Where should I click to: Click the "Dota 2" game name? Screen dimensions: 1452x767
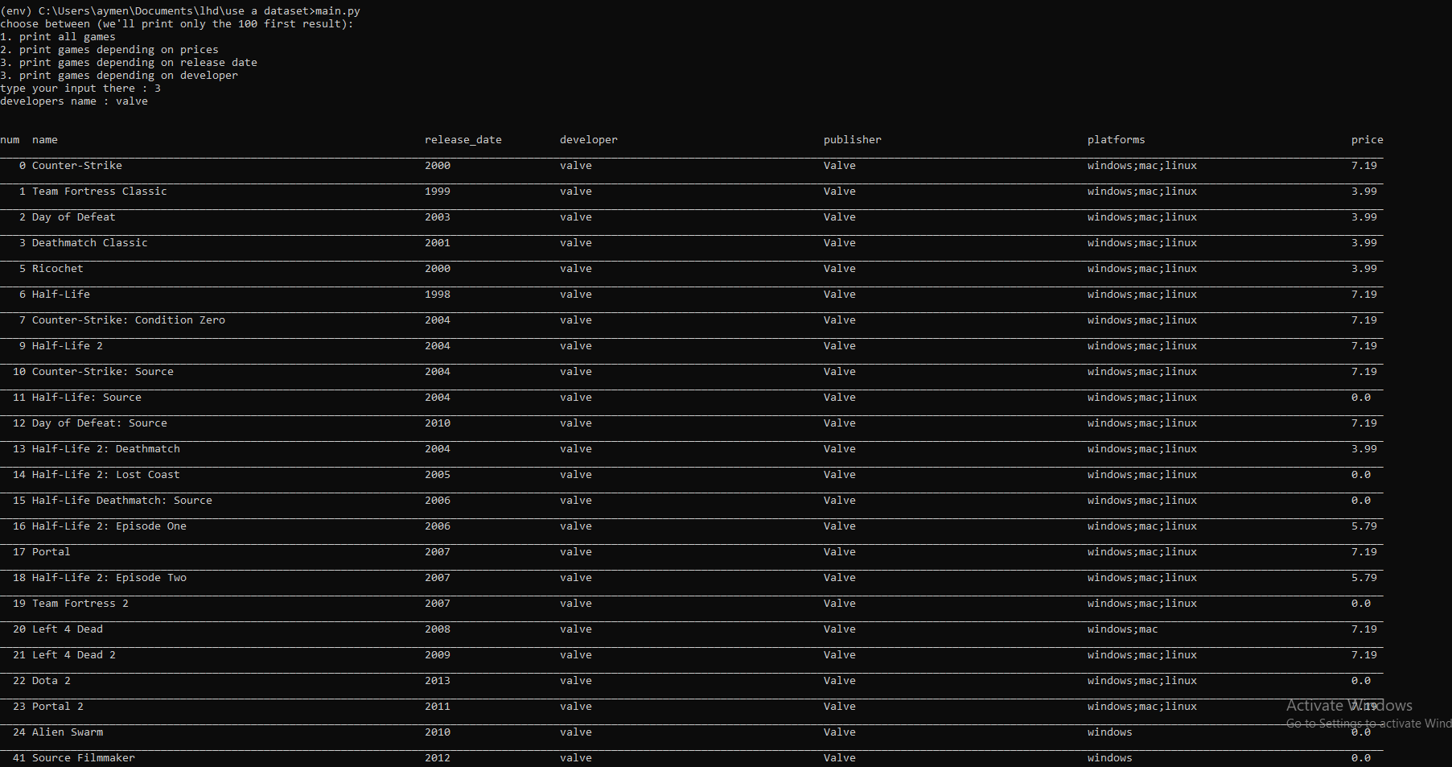coord(51,680)
